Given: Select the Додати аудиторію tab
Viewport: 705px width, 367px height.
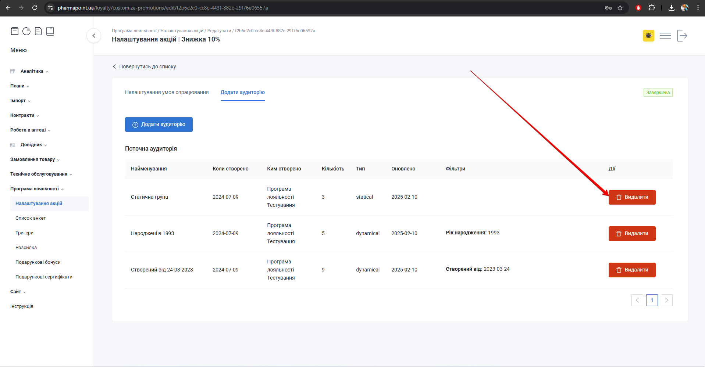Looking at the screenshot, I should tap(243, 92).
